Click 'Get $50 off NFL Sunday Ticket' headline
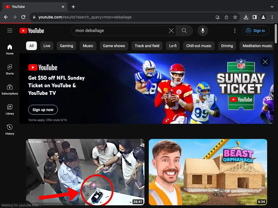The image size is (278, 208). pyautogui.click(x=56, y=85)
